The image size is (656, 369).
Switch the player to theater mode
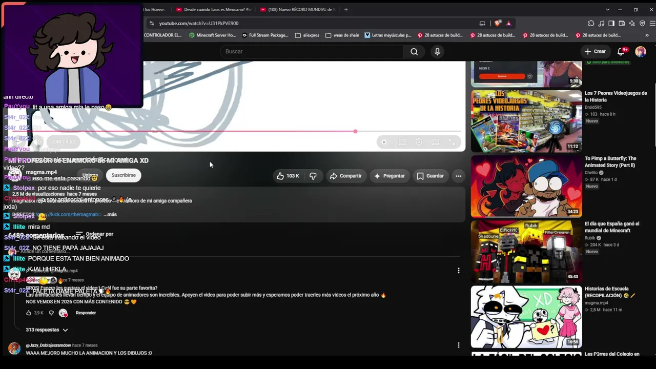435,142
